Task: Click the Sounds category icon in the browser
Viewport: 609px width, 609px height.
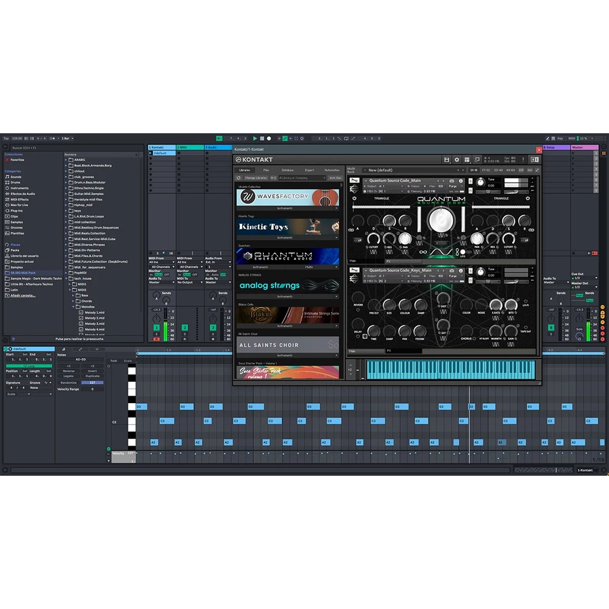Action: point(7,177)
